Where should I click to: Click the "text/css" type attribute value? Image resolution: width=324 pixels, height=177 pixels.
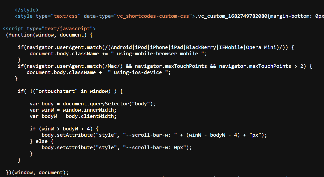[x=66, y=16]
